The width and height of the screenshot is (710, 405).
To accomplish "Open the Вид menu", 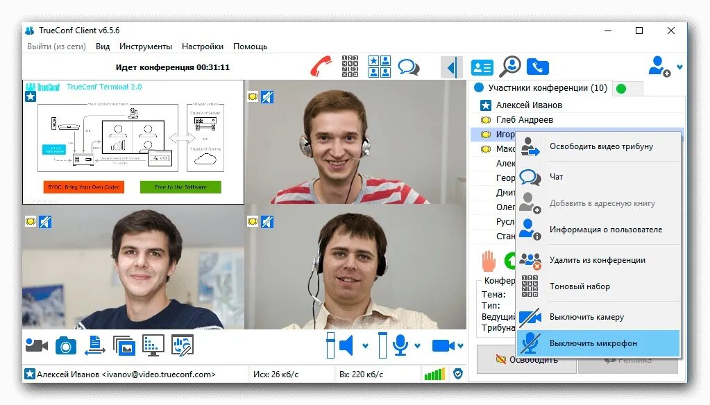I will [103, 46].
